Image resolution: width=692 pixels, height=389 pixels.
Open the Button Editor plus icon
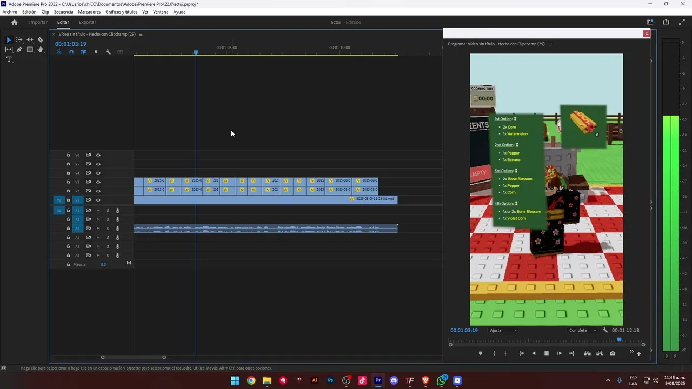(638, 354)
